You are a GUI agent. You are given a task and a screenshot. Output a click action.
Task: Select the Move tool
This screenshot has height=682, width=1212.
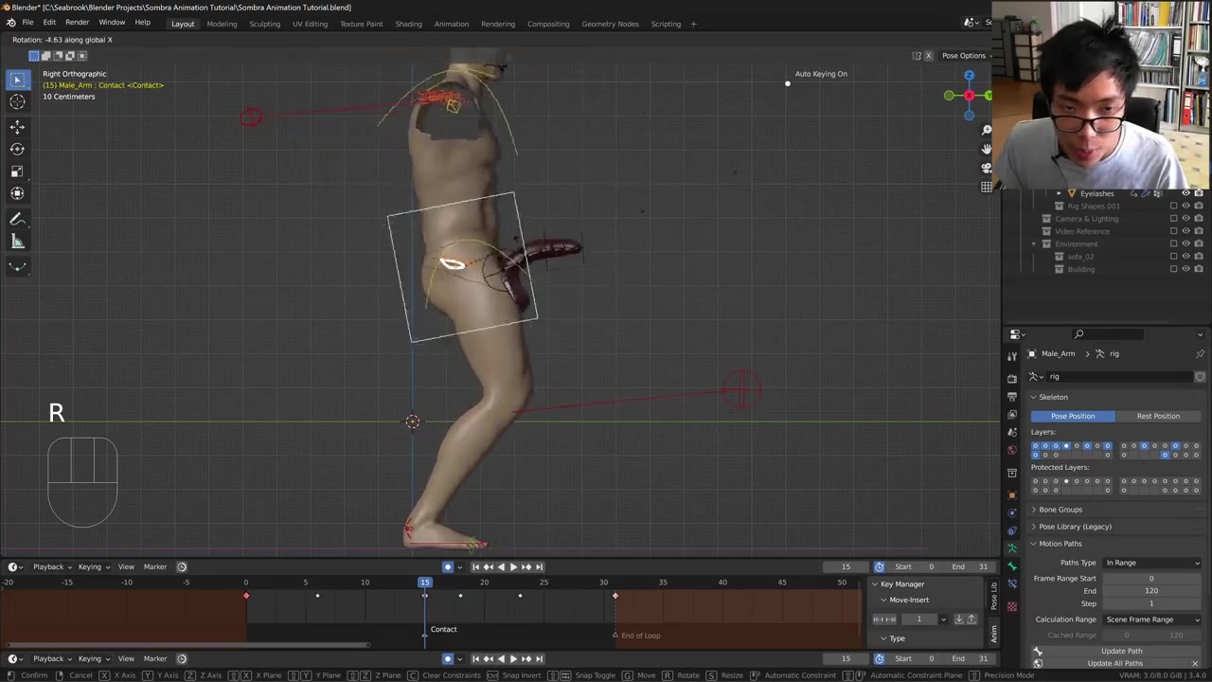click(17, 126)
